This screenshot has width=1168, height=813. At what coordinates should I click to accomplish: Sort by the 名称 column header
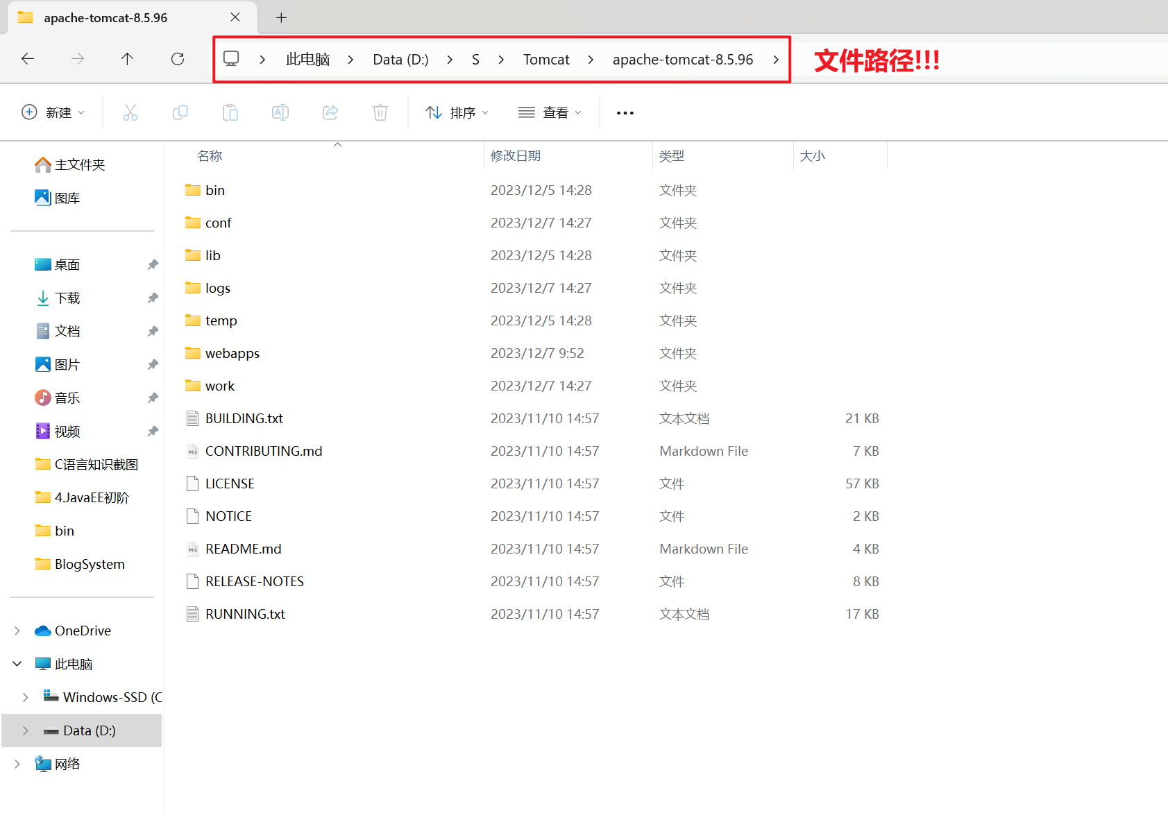point(210,156)
